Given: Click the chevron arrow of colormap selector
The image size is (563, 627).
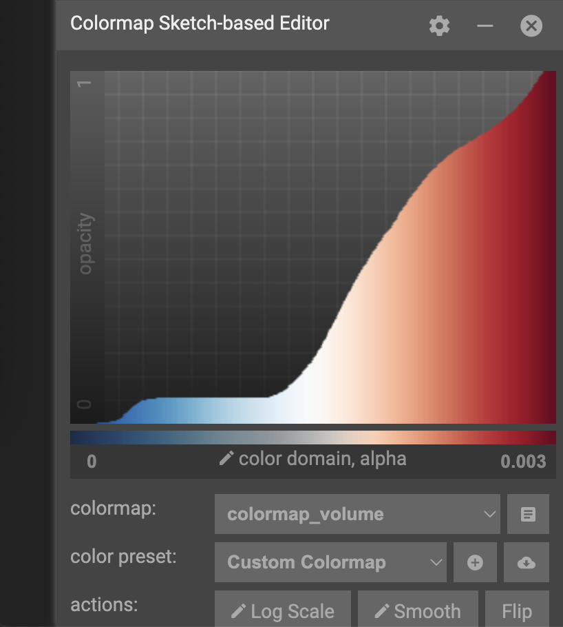Looking at the screenshot, I should pos(490,514).
